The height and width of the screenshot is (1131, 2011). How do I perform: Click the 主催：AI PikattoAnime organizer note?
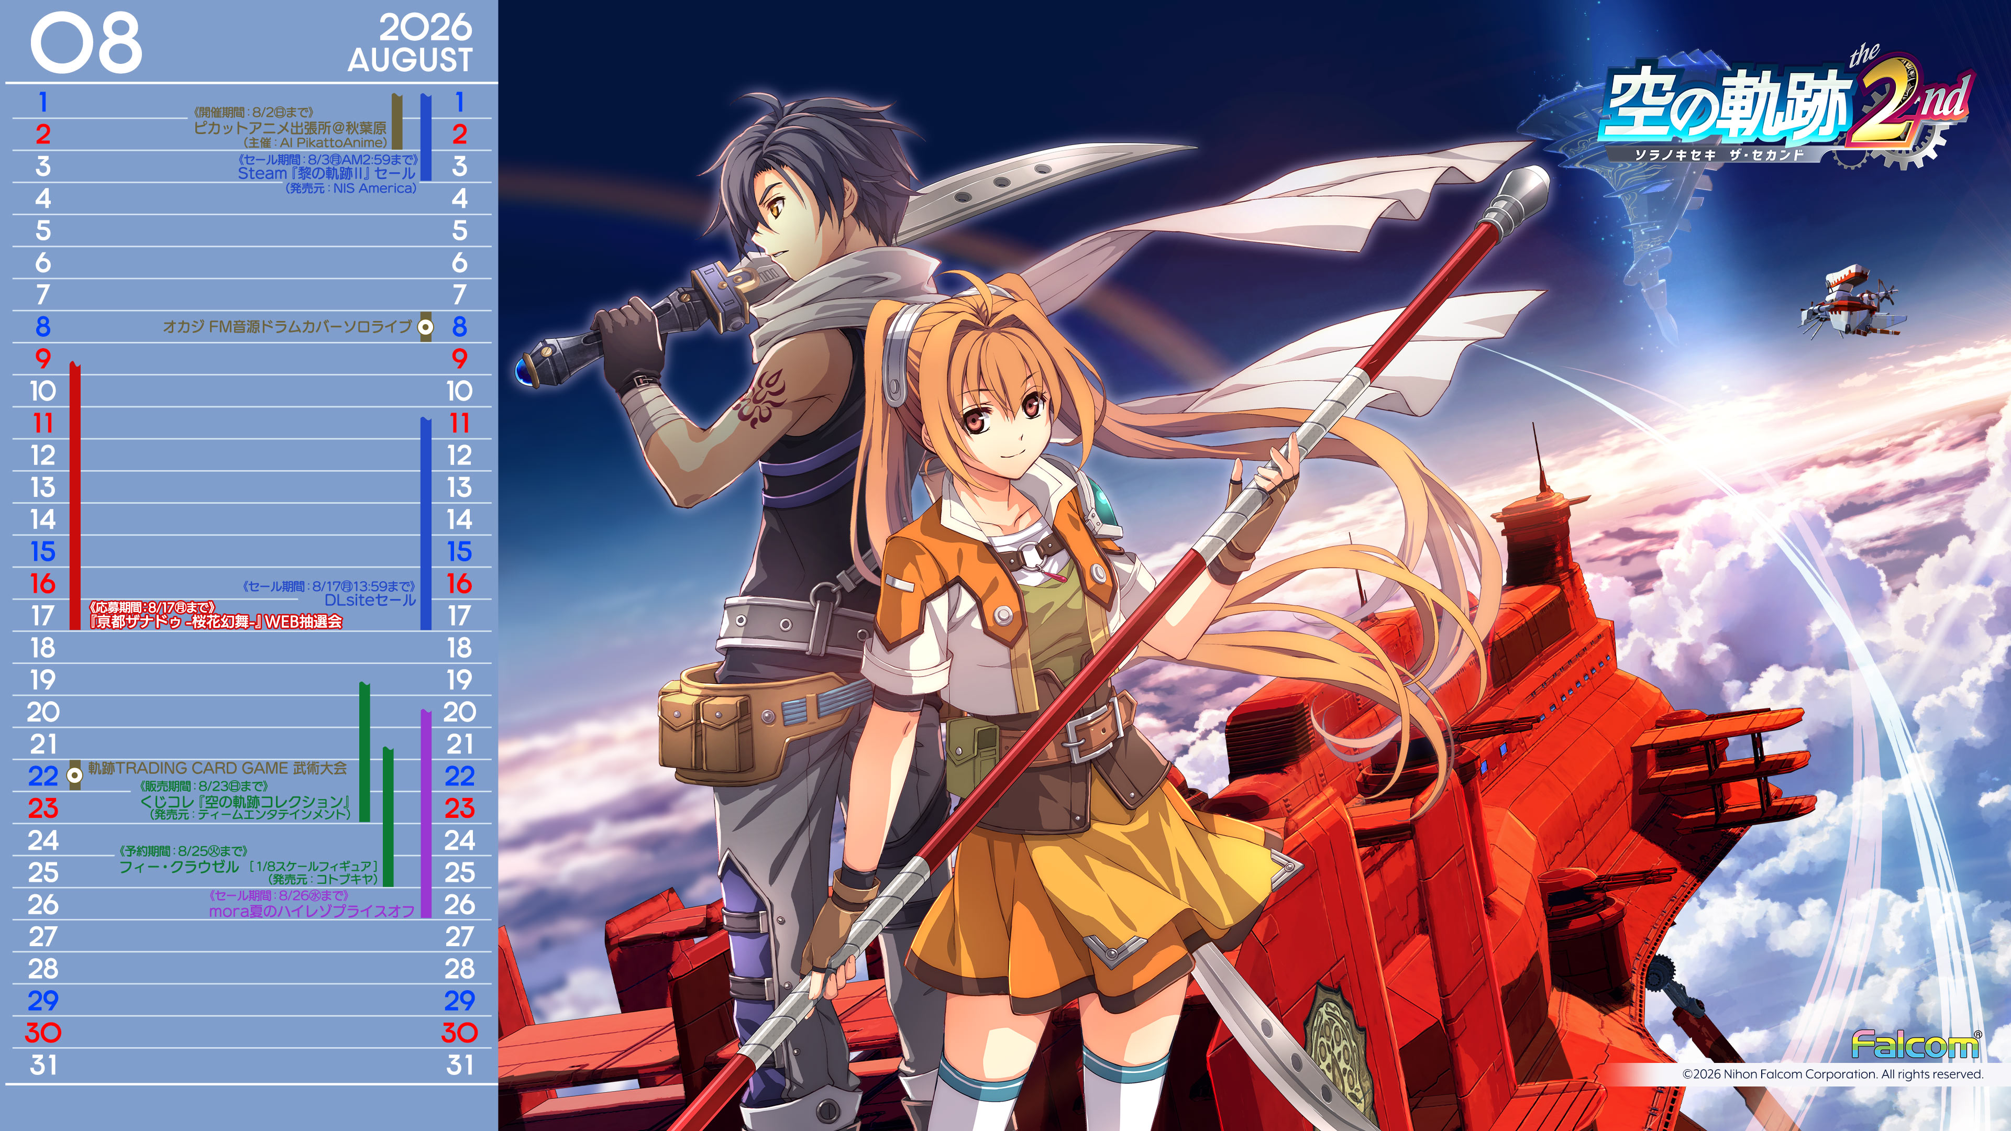[x=315, y=143]
